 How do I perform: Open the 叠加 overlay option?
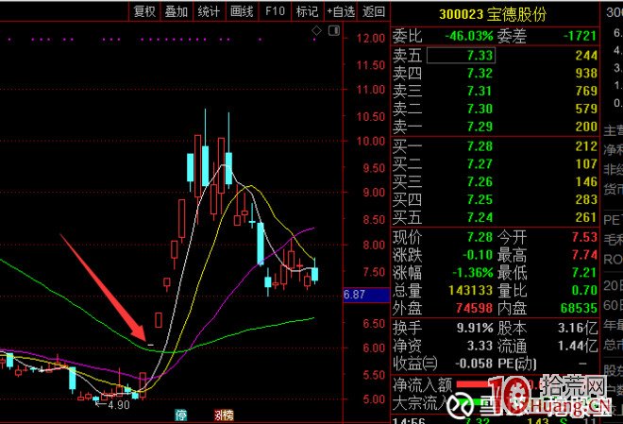(x=177, y=10)
